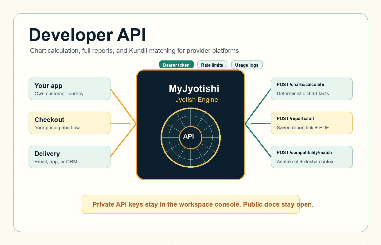Select the Checkout card
This screenshot has width=381, height=245.
69,123
